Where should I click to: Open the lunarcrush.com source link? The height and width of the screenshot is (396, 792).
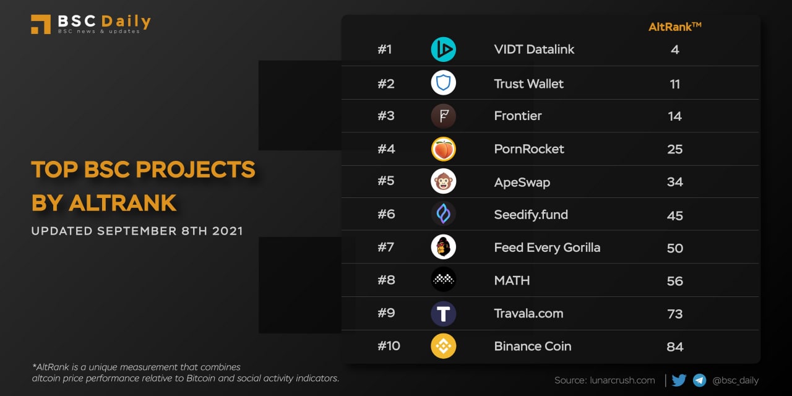point(605,381)
